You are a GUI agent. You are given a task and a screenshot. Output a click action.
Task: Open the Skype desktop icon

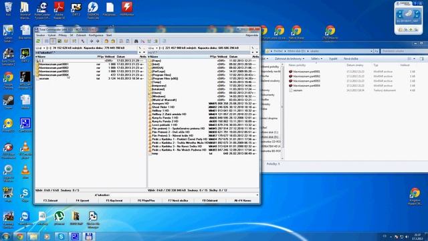tap(25, 195)
